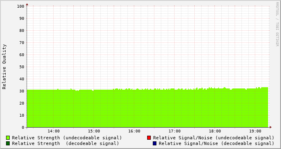281x149 pixels.
Task: Click the 15:00 time axis label
Action: (x=94, y=131)
